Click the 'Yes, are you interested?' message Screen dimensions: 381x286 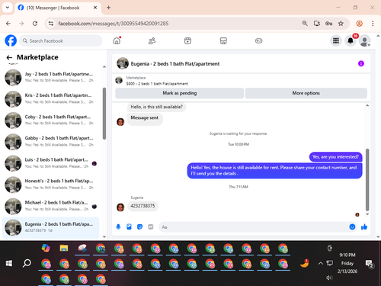[x=335, y=157]
